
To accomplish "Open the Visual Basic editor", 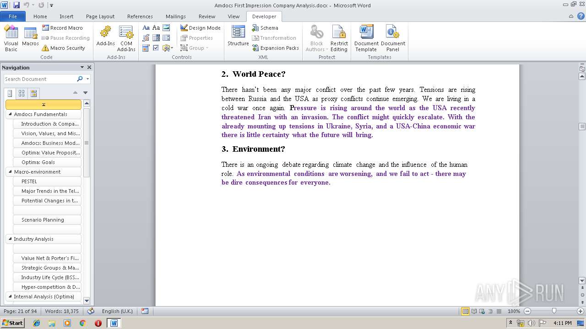I will point(11,38).
